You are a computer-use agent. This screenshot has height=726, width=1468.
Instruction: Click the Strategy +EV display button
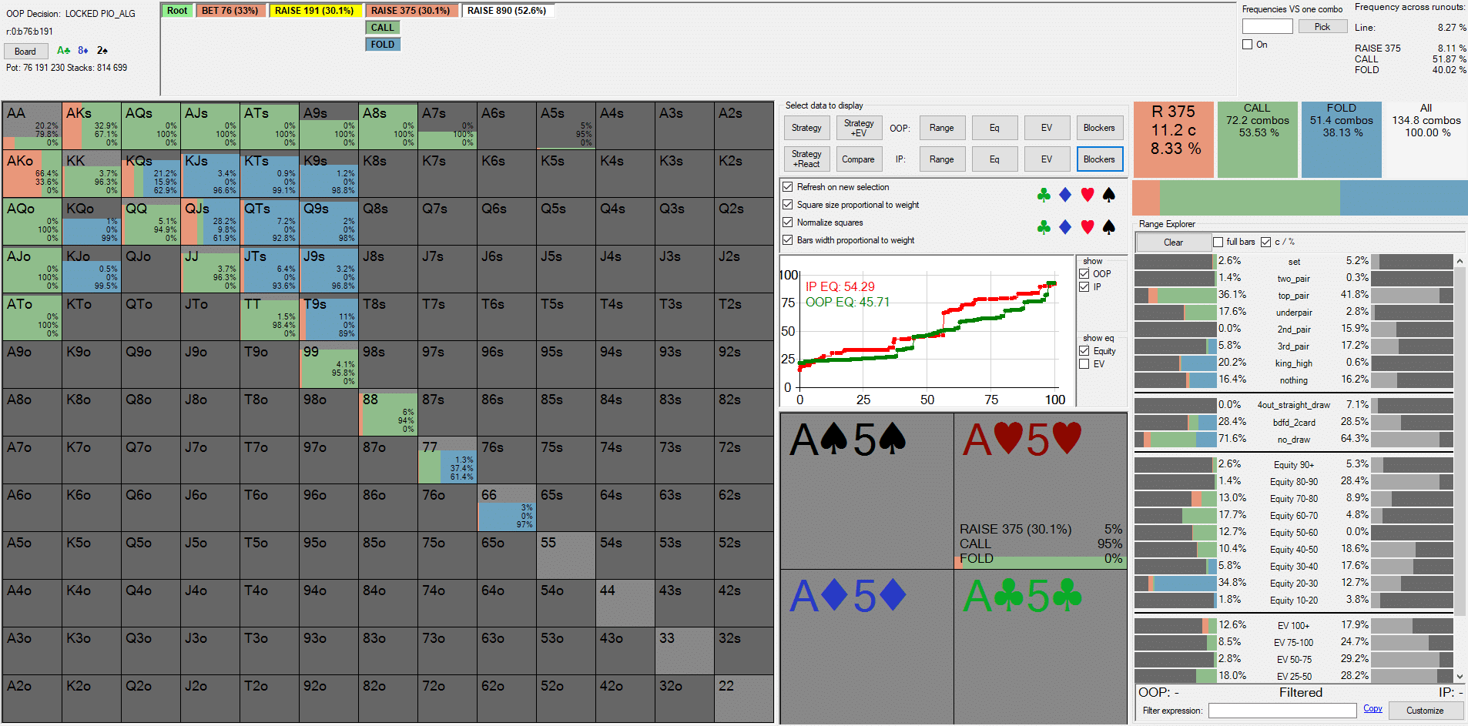(x=859, y=128)
